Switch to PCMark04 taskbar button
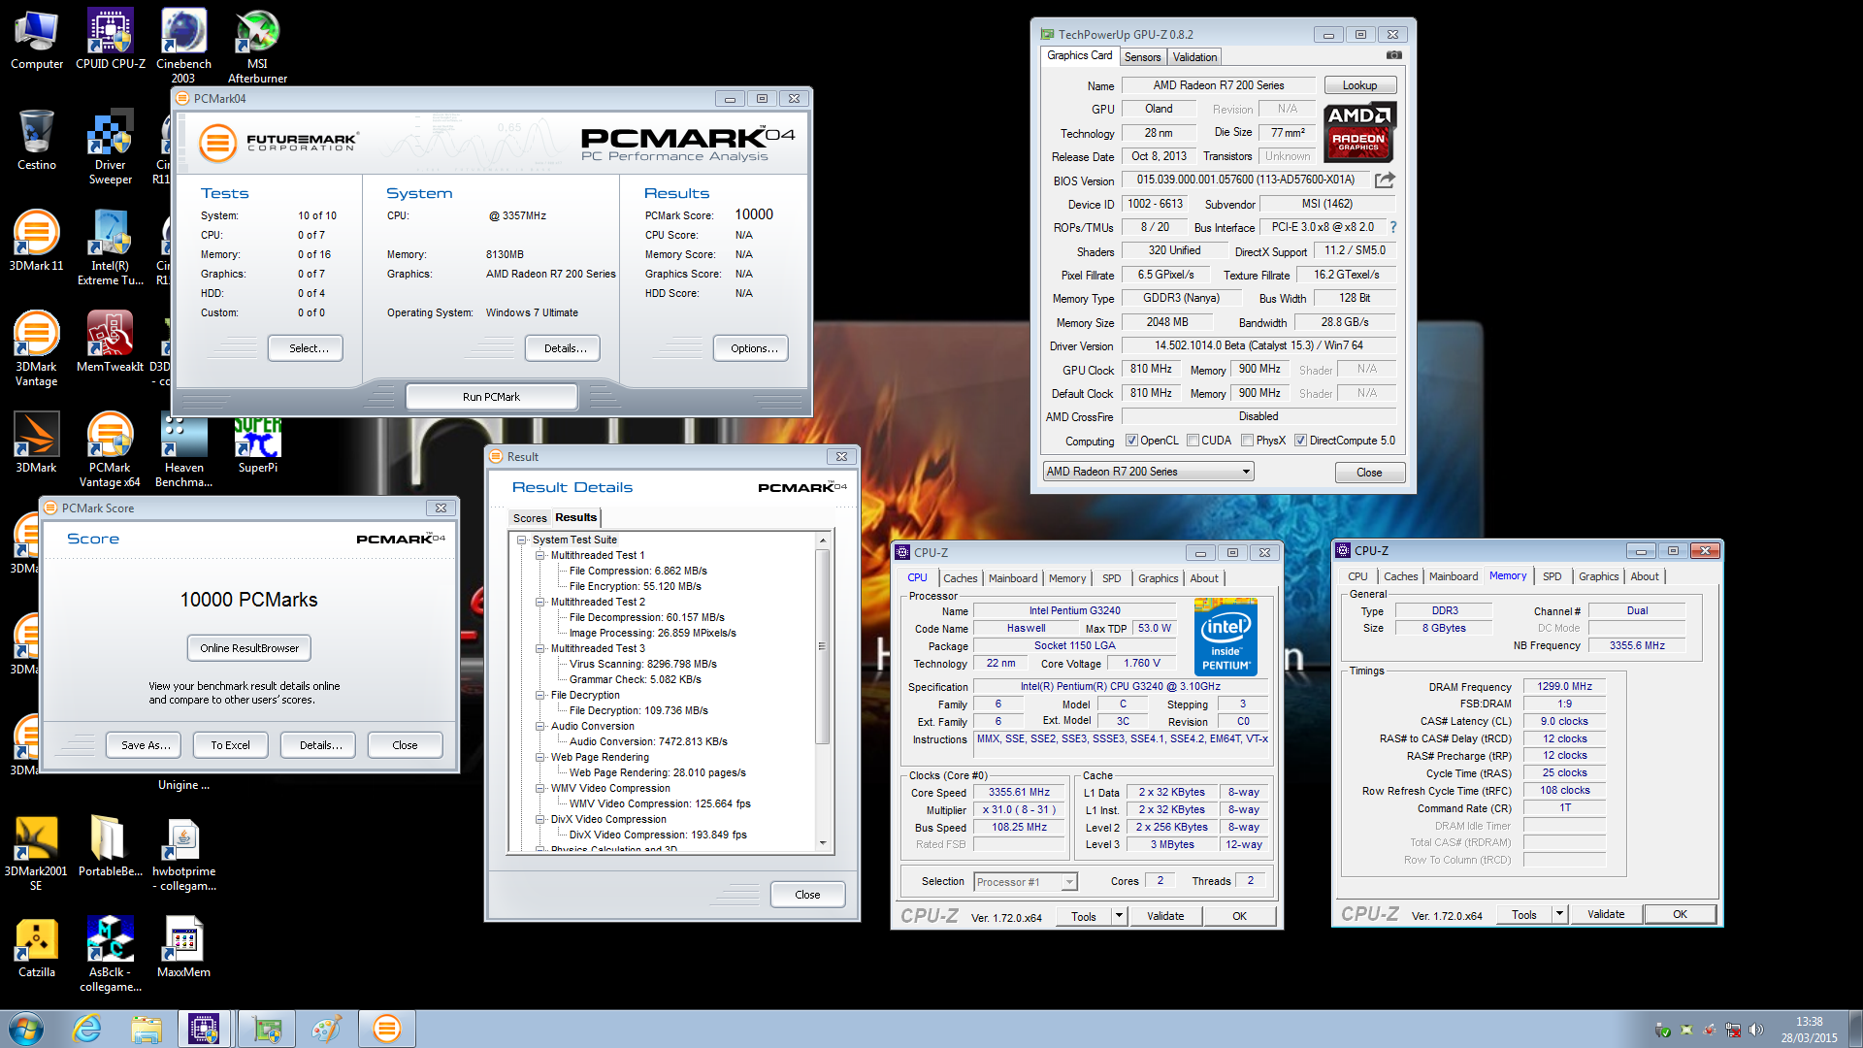Image resolution: width=1863 pixels, height=1048 pixels. point(386,1029)
